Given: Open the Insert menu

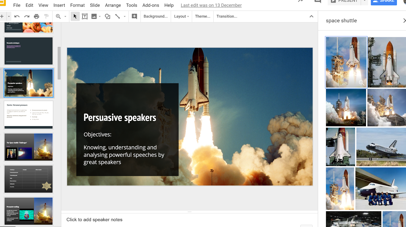Looking at the screenshot, I should click(x=59, y=5).
